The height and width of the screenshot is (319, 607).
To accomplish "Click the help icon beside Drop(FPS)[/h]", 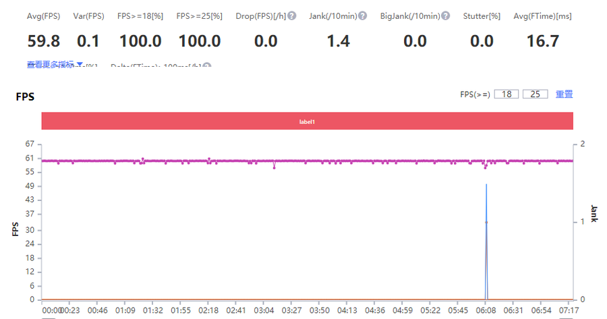I will coord(292,16).
